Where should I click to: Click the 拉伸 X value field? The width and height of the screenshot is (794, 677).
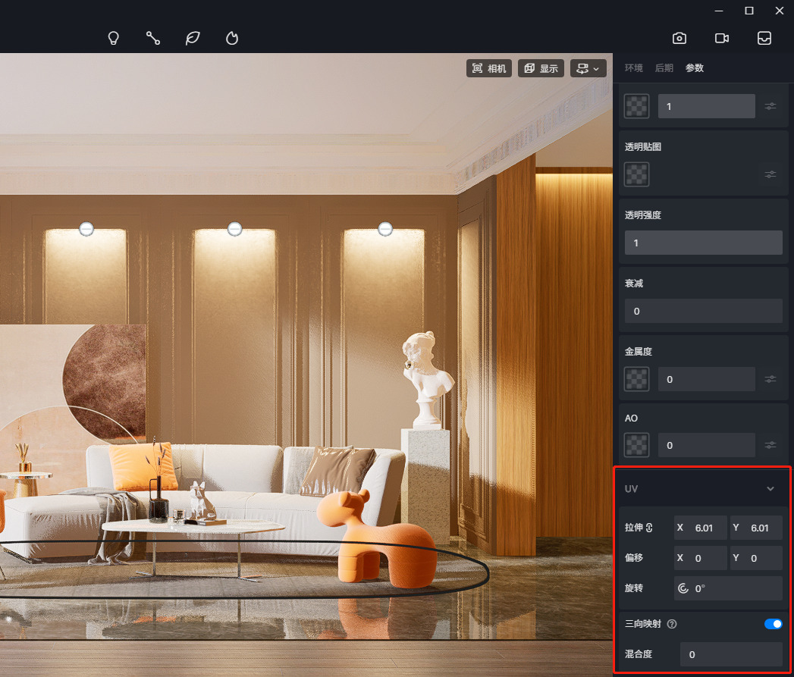pos(700,528)
